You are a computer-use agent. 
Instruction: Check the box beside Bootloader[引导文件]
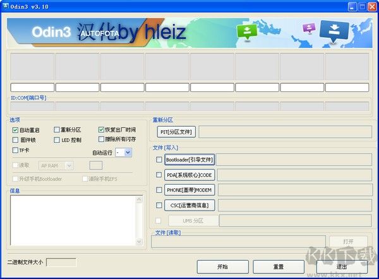point(159,159)
